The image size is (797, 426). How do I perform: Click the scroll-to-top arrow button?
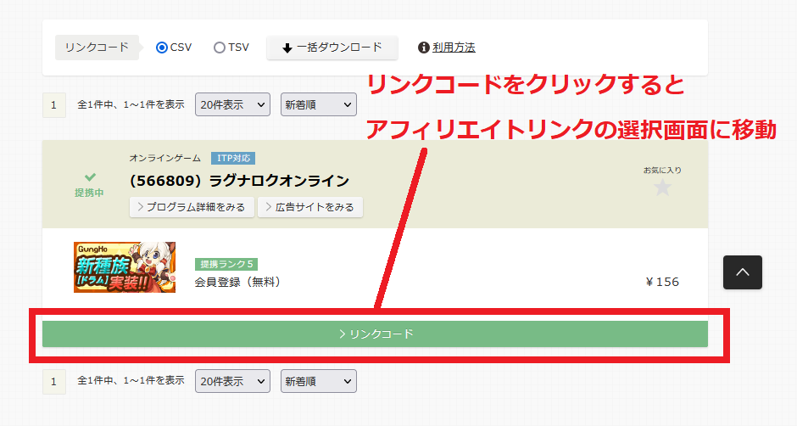tap(742, 272)
